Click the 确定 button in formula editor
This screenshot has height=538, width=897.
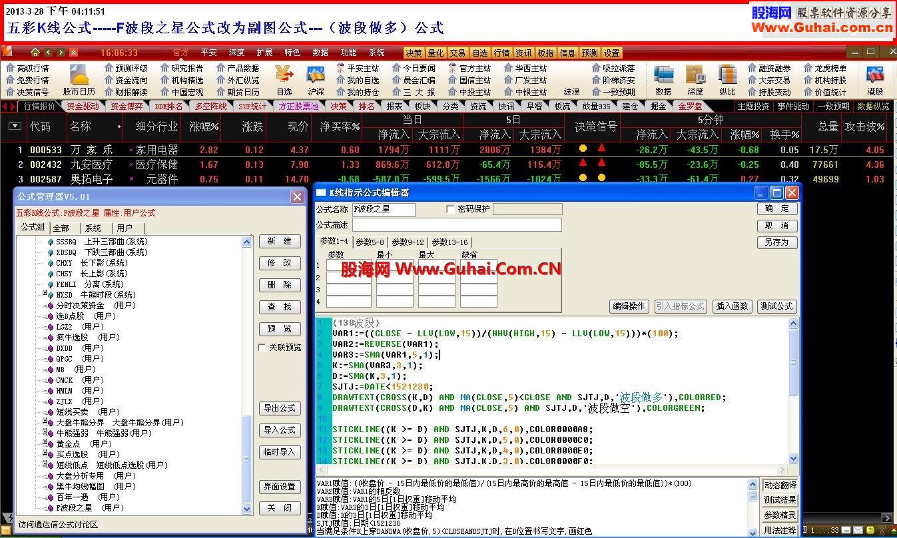coord(776,208)
